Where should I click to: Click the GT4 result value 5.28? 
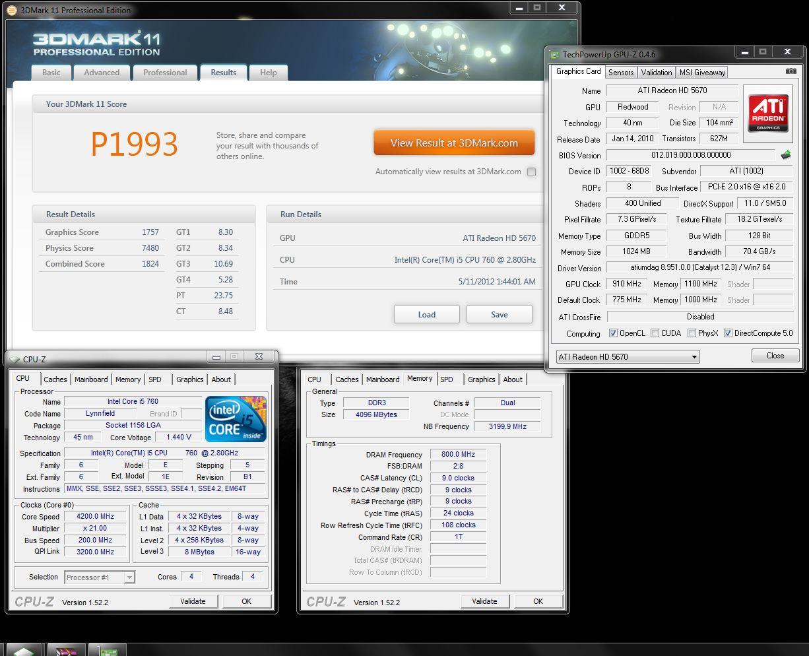pyautogui.click(x=225, y=280)
